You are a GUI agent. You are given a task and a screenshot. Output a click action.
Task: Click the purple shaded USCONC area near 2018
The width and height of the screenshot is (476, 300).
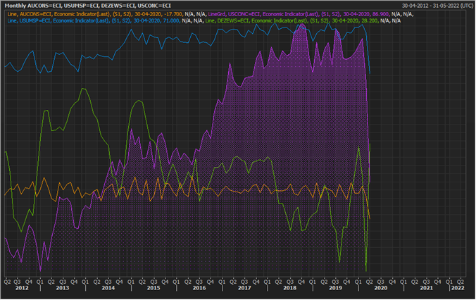click(289, 152)
